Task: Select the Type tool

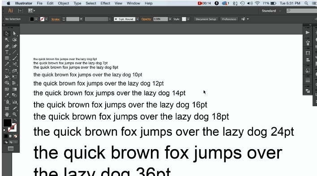Action: tap(7, 52)
